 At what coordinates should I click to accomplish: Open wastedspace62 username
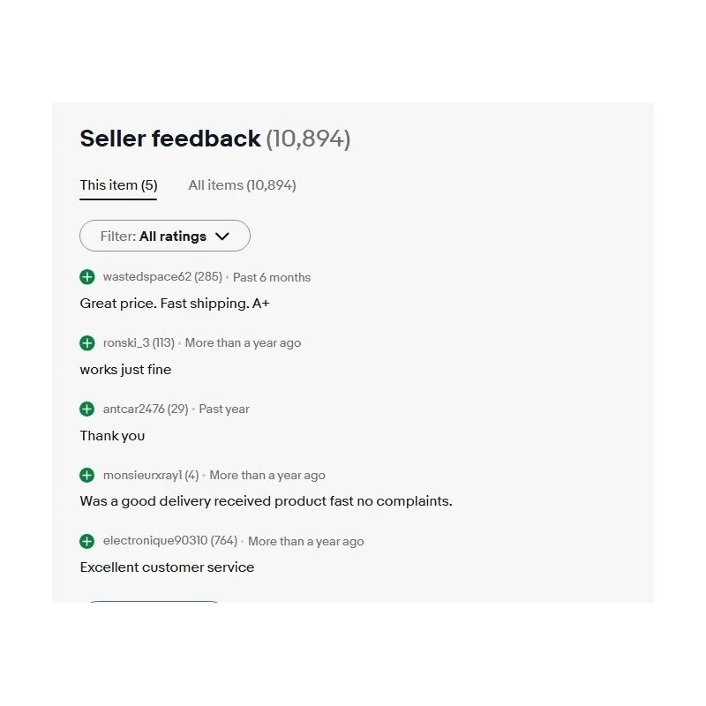[146, 277]
